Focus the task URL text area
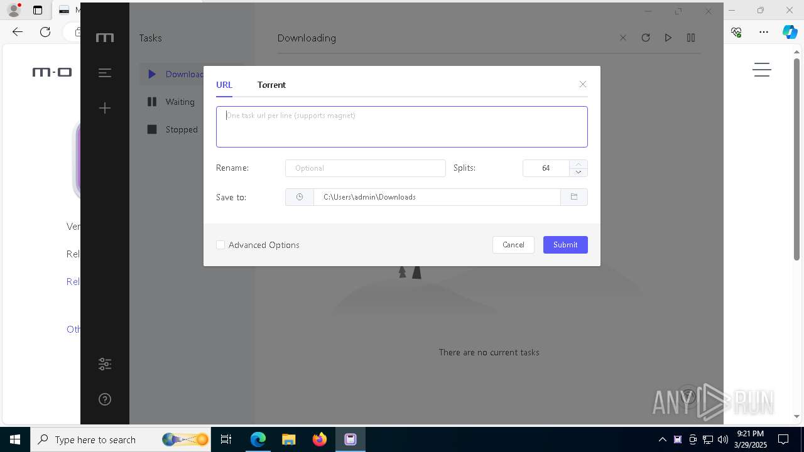Viewport: 804px width, 452px height. click(x=402, y=127)
